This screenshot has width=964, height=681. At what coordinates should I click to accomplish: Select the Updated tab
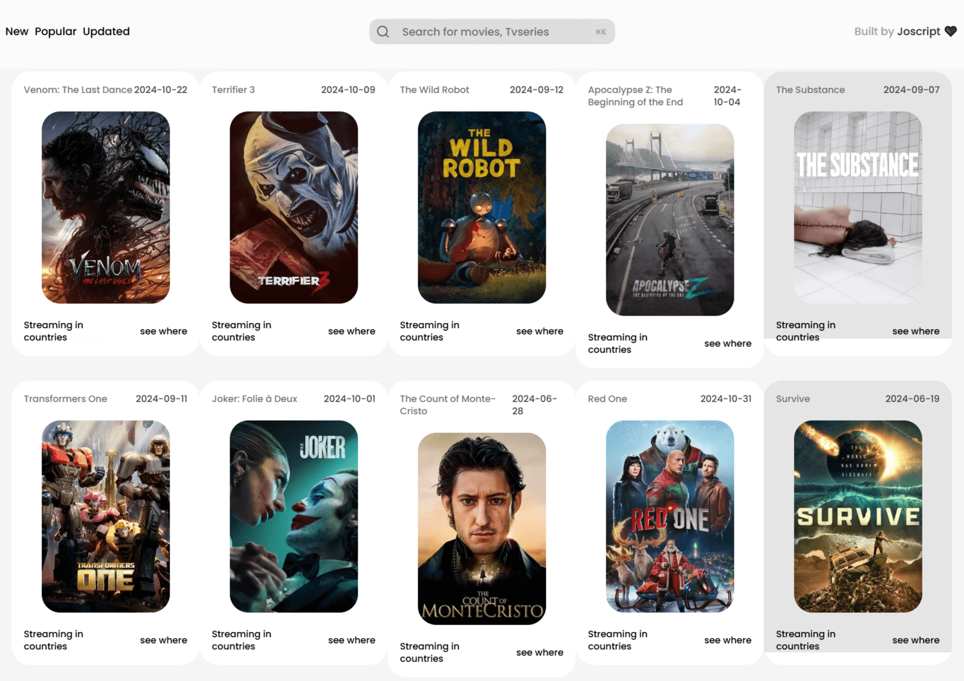(x=106, y=31)
